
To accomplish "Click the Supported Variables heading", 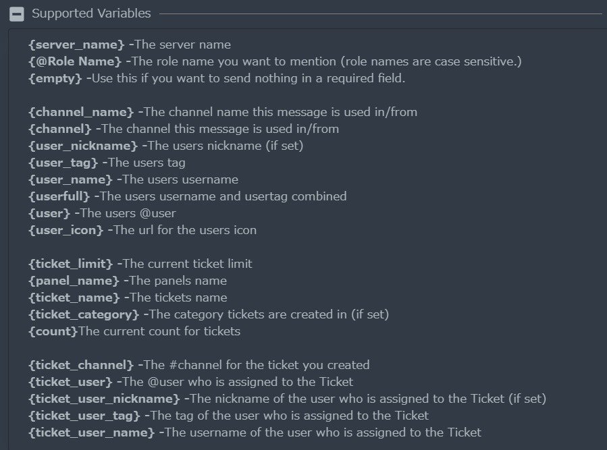I will coord(91,13).
